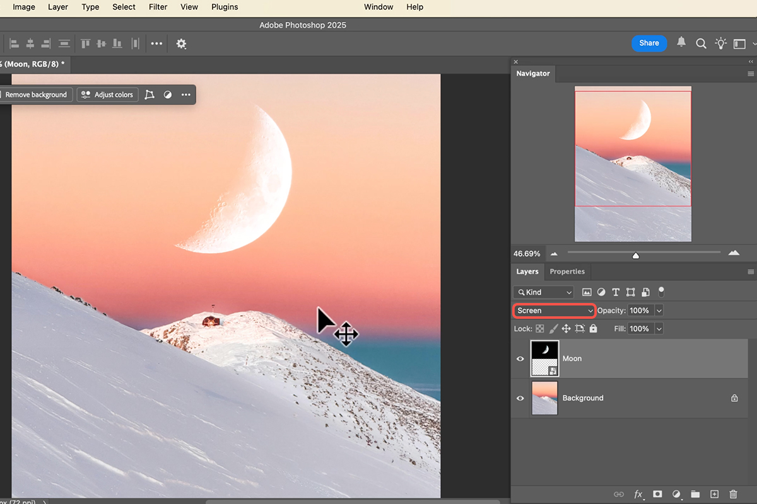Create a new layer with plus icon
Viewport: 757px width, 504px height.
(x=714, y=495)
